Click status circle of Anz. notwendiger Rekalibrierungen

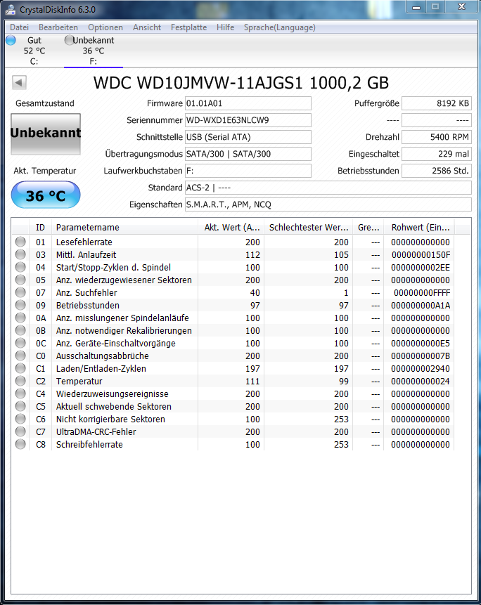pos(20,330)
